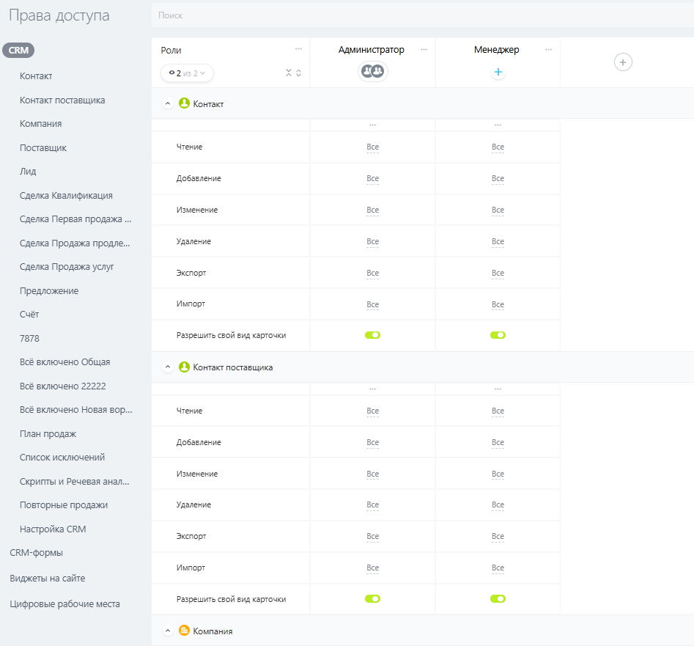Screen dimensions: 694x646
Task: Click collapse all sections arrows icon
Action: (x=289, y=73)
